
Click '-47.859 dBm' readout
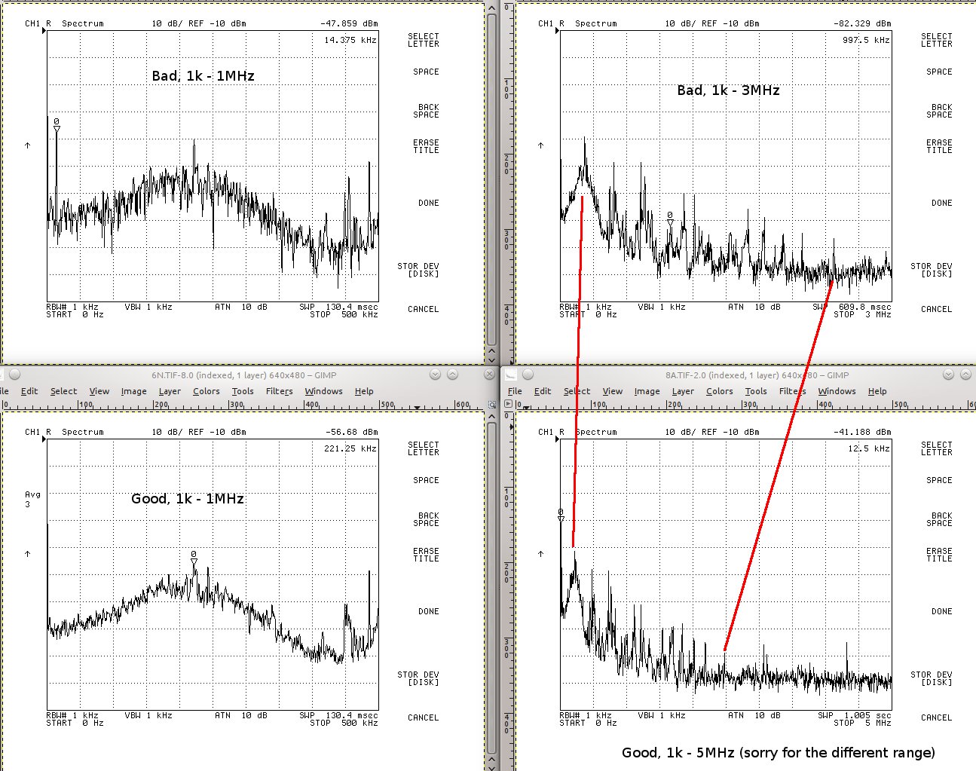pos(349,23)
